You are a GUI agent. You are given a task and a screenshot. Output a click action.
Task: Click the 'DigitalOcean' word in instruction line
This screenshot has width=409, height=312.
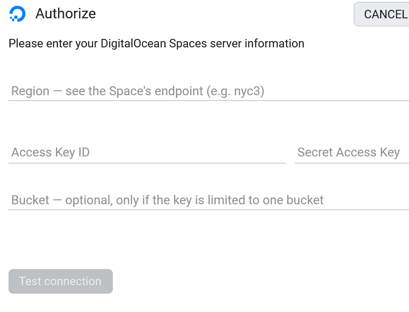click(134, 44)
